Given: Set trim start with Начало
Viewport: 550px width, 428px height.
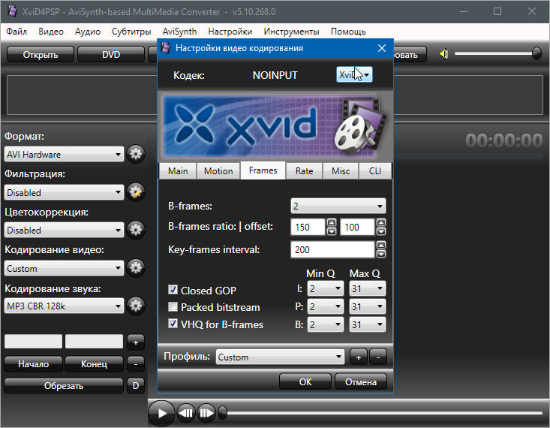Looking at the screenshot, I should [33, 363].
